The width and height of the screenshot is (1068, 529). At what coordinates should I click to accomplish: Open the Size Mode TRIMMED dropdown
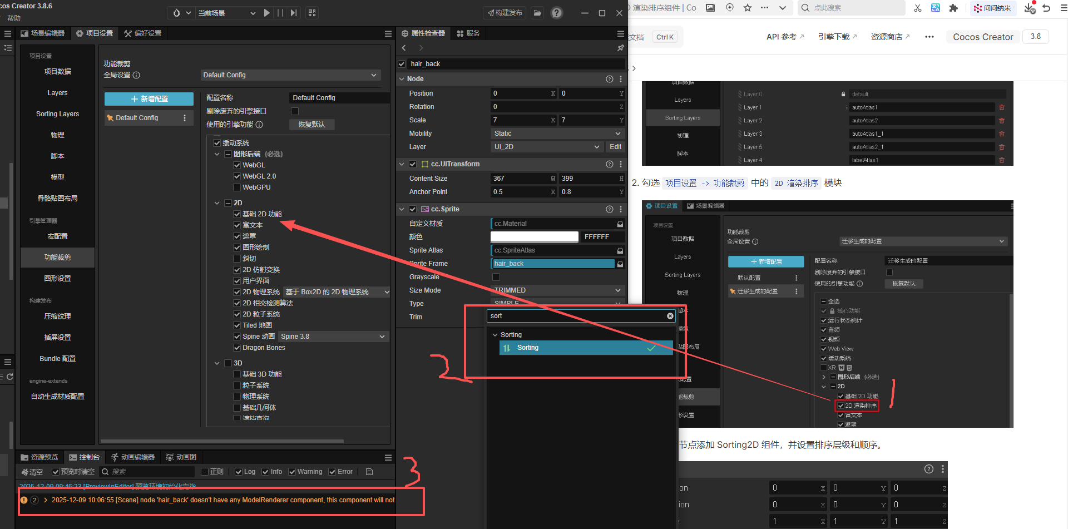click(558, 290)
